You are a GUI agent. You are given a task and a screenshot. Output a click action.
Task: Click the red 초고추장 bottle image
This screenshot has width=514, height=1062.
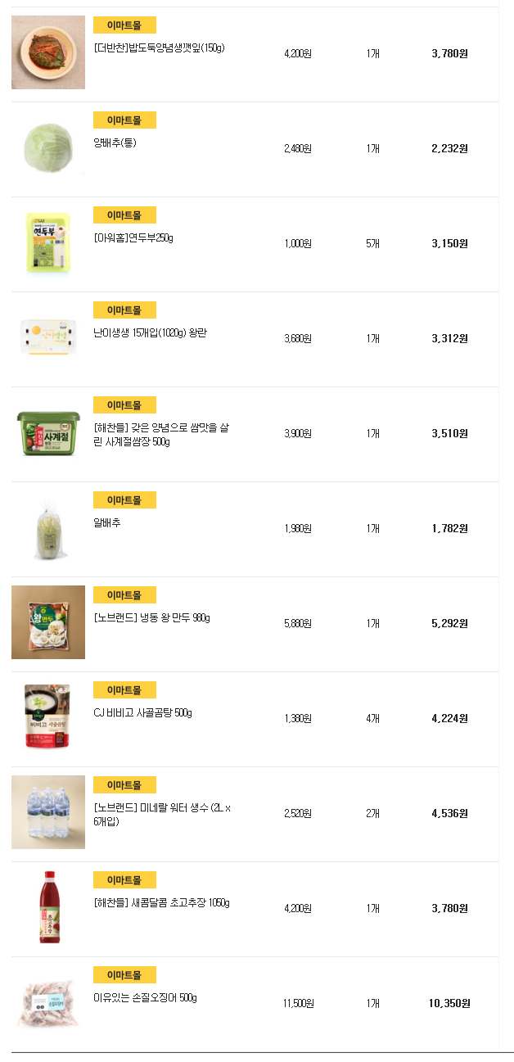48,907
